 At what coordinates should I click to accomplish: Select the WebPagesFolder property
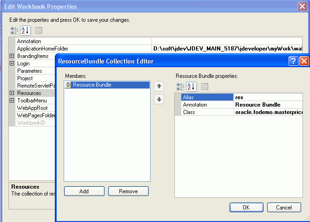tap(36, 115)
